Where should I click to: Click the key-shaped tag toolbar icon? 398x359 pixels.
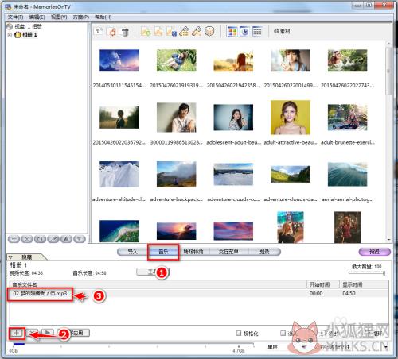point(197,32)
